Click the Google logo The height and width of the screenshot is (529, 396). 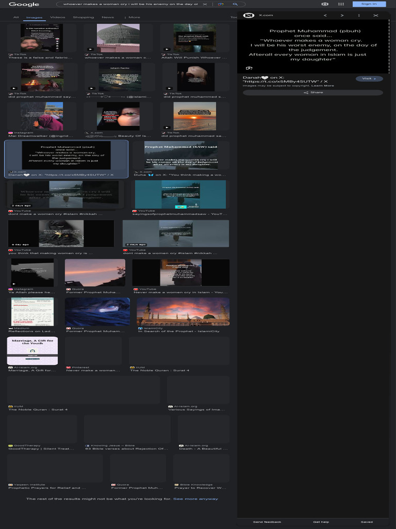[24, 4]
